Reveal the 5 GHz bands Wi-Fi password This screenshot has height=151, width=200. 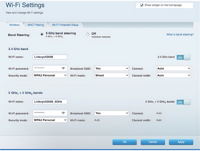pos(63,113)
